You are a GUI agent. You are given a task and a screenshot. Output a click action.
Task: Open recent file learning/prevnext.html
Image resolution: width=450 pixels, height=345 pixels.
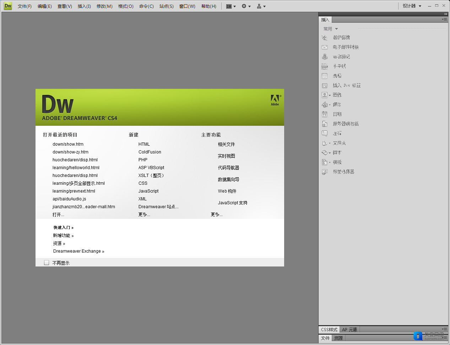click(74, 191)
